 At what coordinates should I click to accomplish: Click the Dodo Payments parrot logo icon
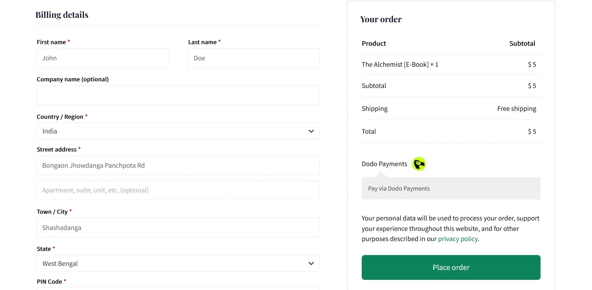pyautogui.click(x=419, y=164)
